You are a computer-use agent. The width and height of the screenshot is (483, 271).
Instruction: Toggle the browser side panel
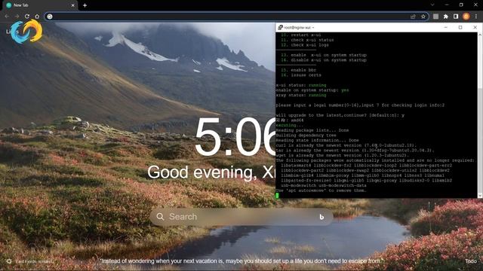(456, 17)
